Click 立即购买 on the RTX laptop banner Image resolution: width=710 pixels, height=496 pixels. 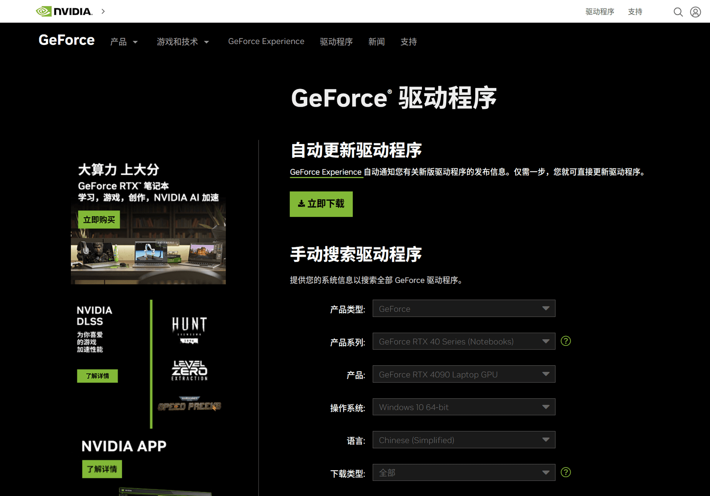(x=98, y=219)
